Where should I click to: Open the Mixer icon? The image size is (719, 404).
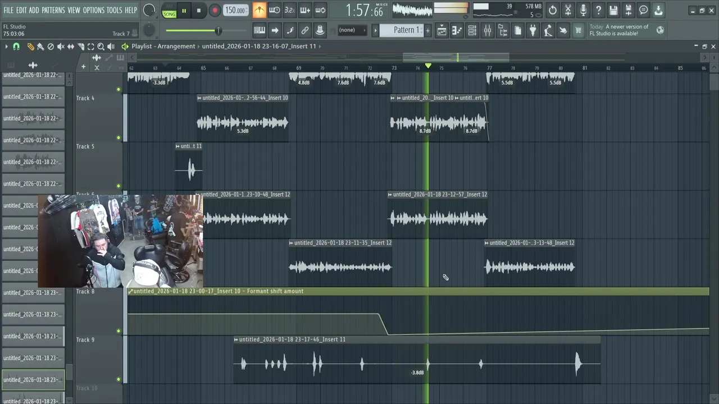click(x=488, y=31)
